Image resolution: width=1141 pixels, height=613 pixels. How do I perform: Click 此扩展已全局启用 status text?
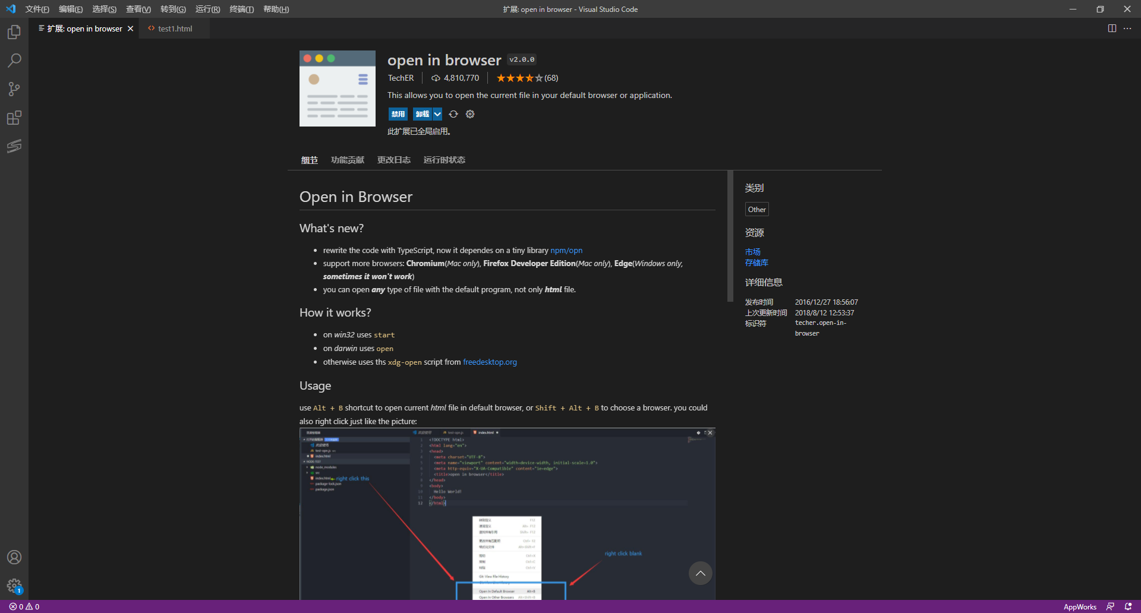[x=419, y=131]
